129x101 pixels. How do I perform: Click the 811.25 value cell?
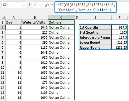(x=119, y=42)
